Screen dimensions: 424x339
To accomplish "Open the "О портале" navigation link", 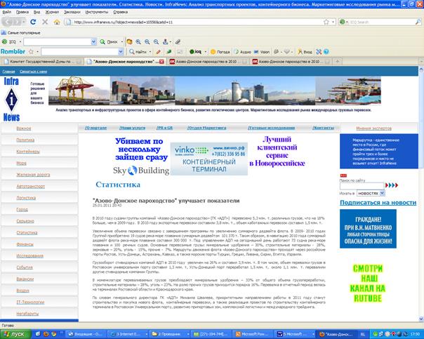I will click(x=95, y=128).
